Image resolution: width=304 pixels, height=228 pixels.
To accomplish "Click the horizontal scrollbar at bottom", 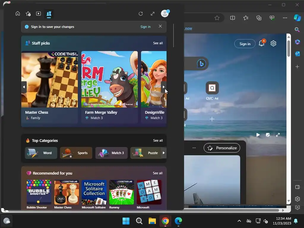I will click(x=143, y=210).
